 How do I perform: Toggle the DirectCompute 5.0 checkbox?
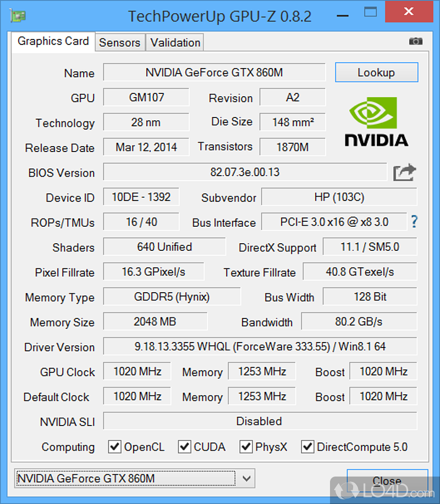point(308,447)
